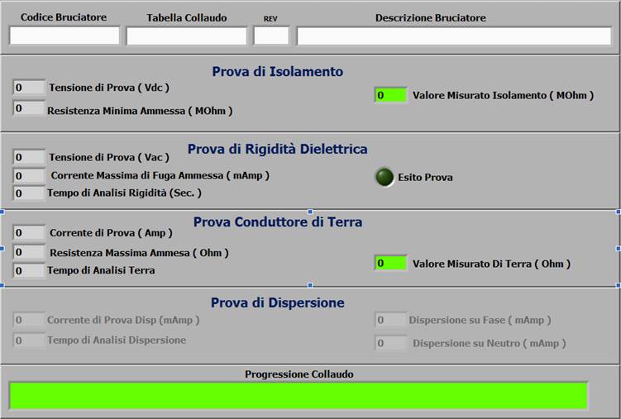The image size is (621, 419).
Task: Click the Tensione di Prova (Vdc) field
Action: [x=30, y=88]
